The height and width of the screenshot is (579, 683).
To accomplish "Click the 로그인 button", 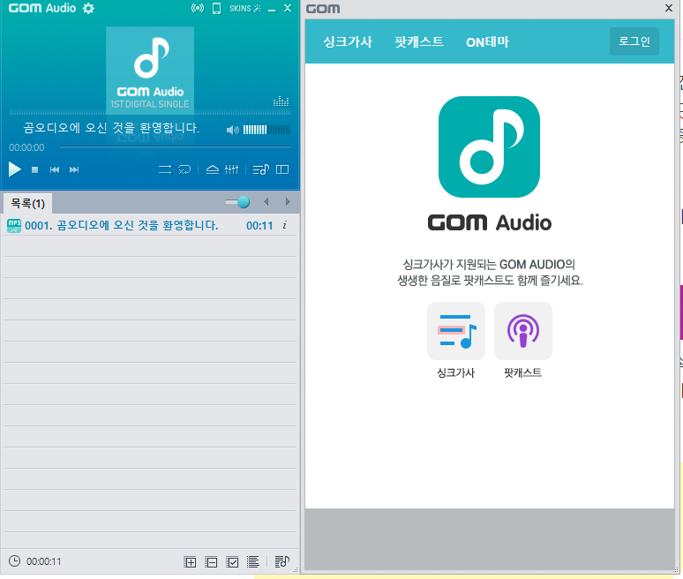I will coord(634,41).
